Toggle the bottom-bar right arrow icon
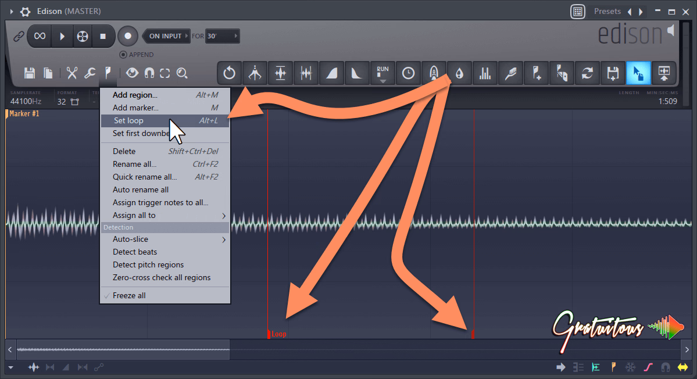 point(561,367)
